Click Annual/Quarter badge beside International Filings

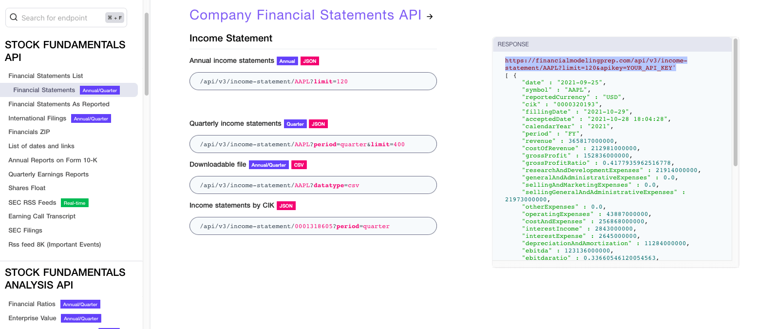91,118
